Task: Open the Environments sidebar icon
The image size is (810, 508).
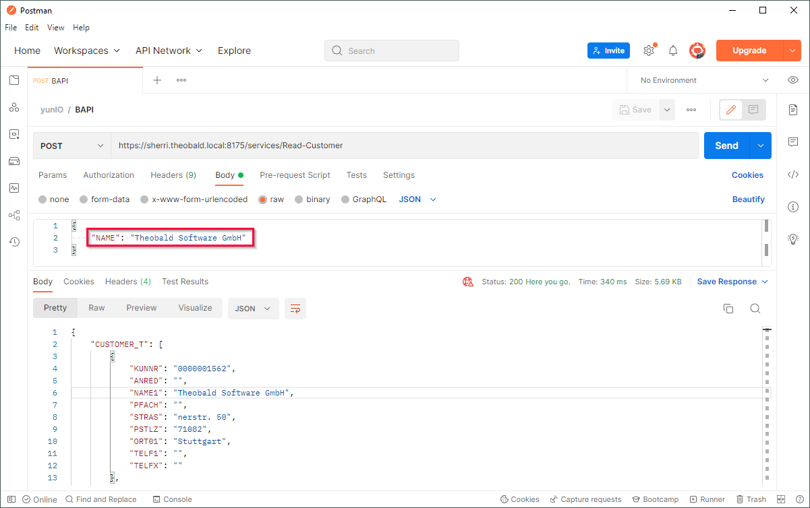Action: pos(14,134)
